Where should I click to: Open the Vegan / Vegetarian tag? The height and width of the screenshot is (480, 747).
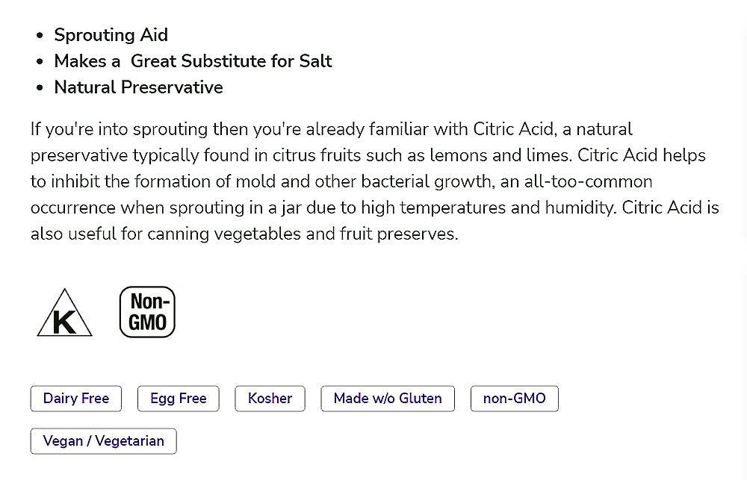(103, 441)
